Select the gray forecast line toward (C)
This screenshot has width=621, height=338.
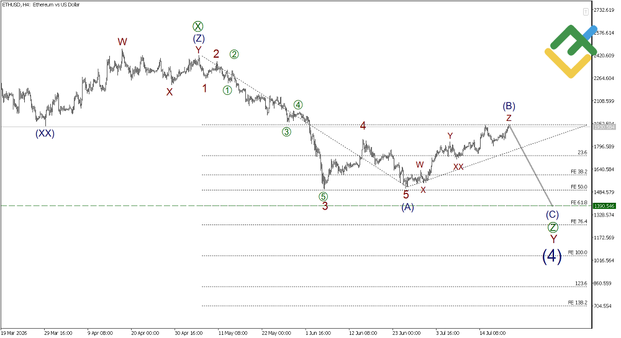click(x=531, y=166)
